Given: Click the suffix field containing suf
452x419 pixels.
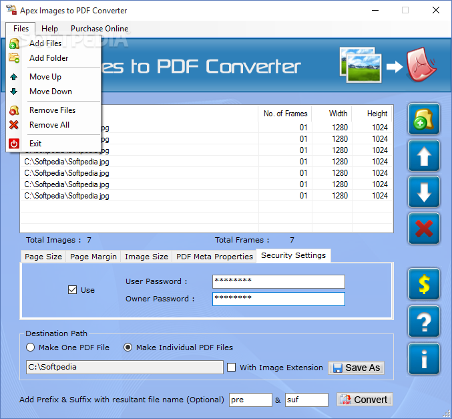Looking at the screenshot, I should point(306,400).
